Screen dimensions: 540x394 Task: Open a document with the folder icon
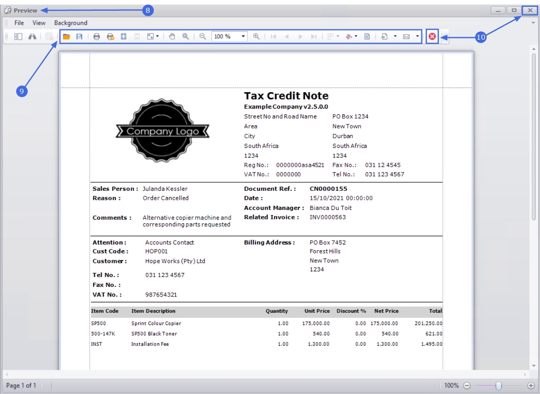pyautogui.click(x=66, y=36)
